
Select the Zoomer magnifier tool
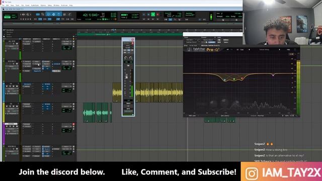(x=42, y=15)
